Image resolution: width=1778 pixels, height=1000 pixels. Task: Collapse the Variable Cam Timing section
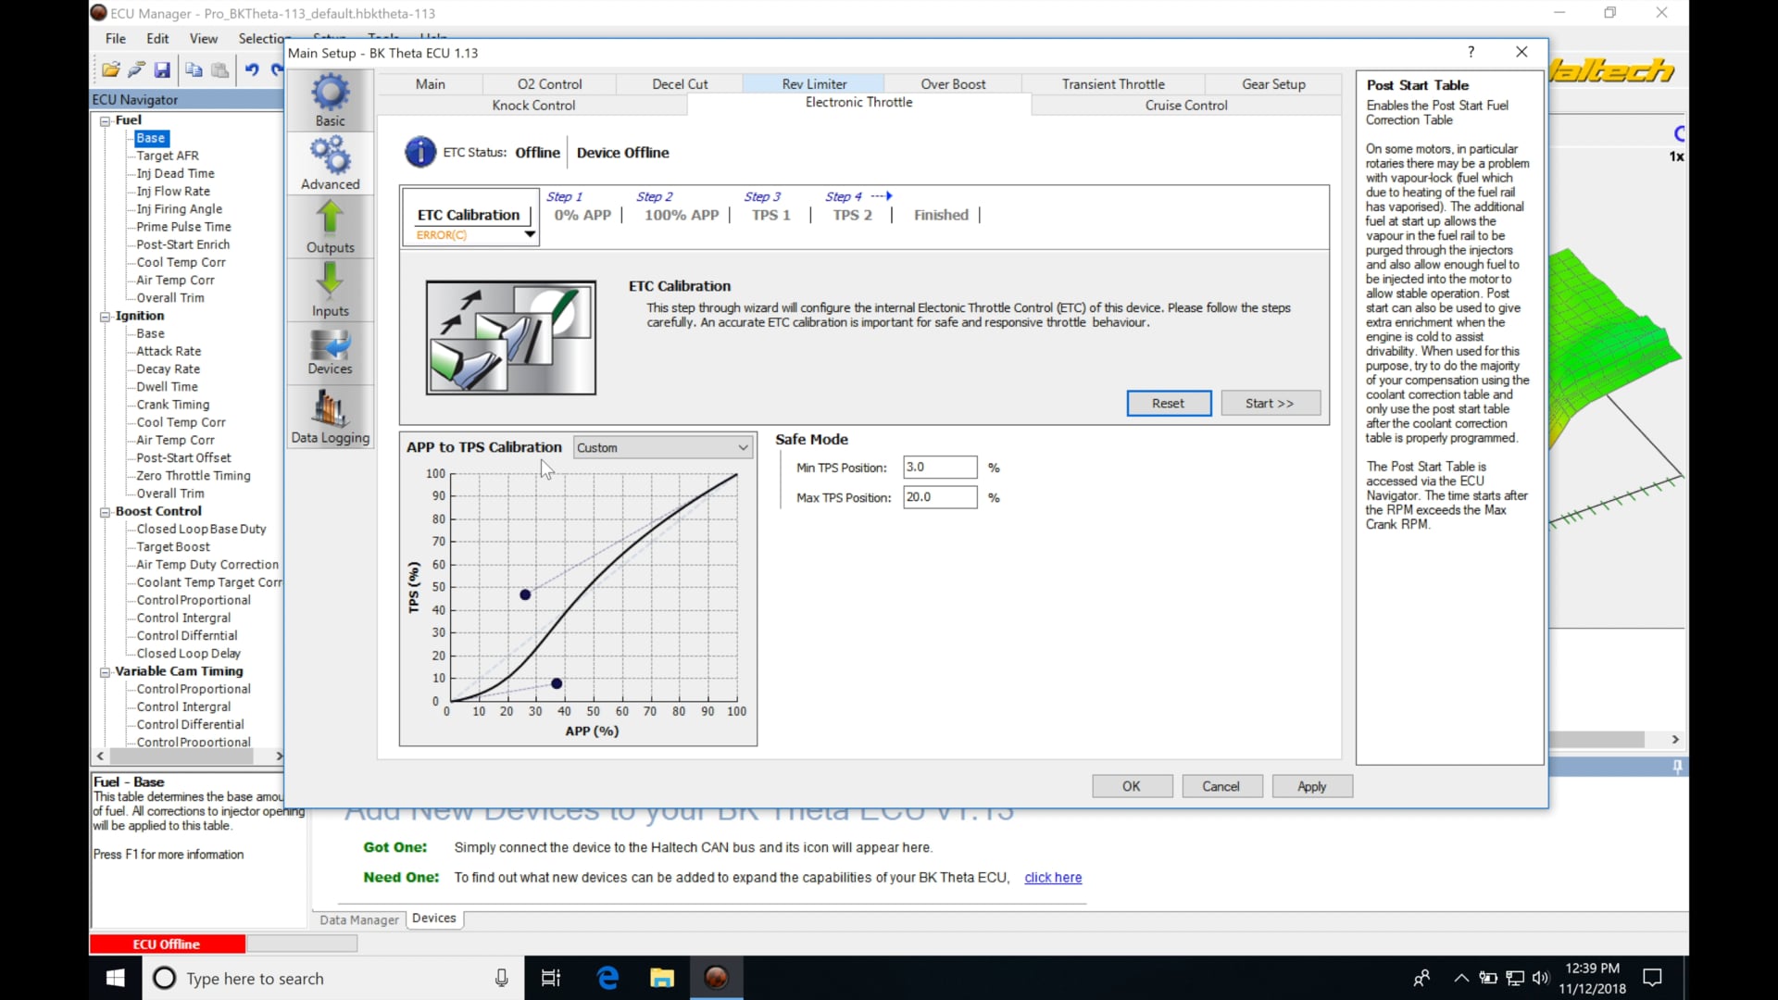coord(105,671)
